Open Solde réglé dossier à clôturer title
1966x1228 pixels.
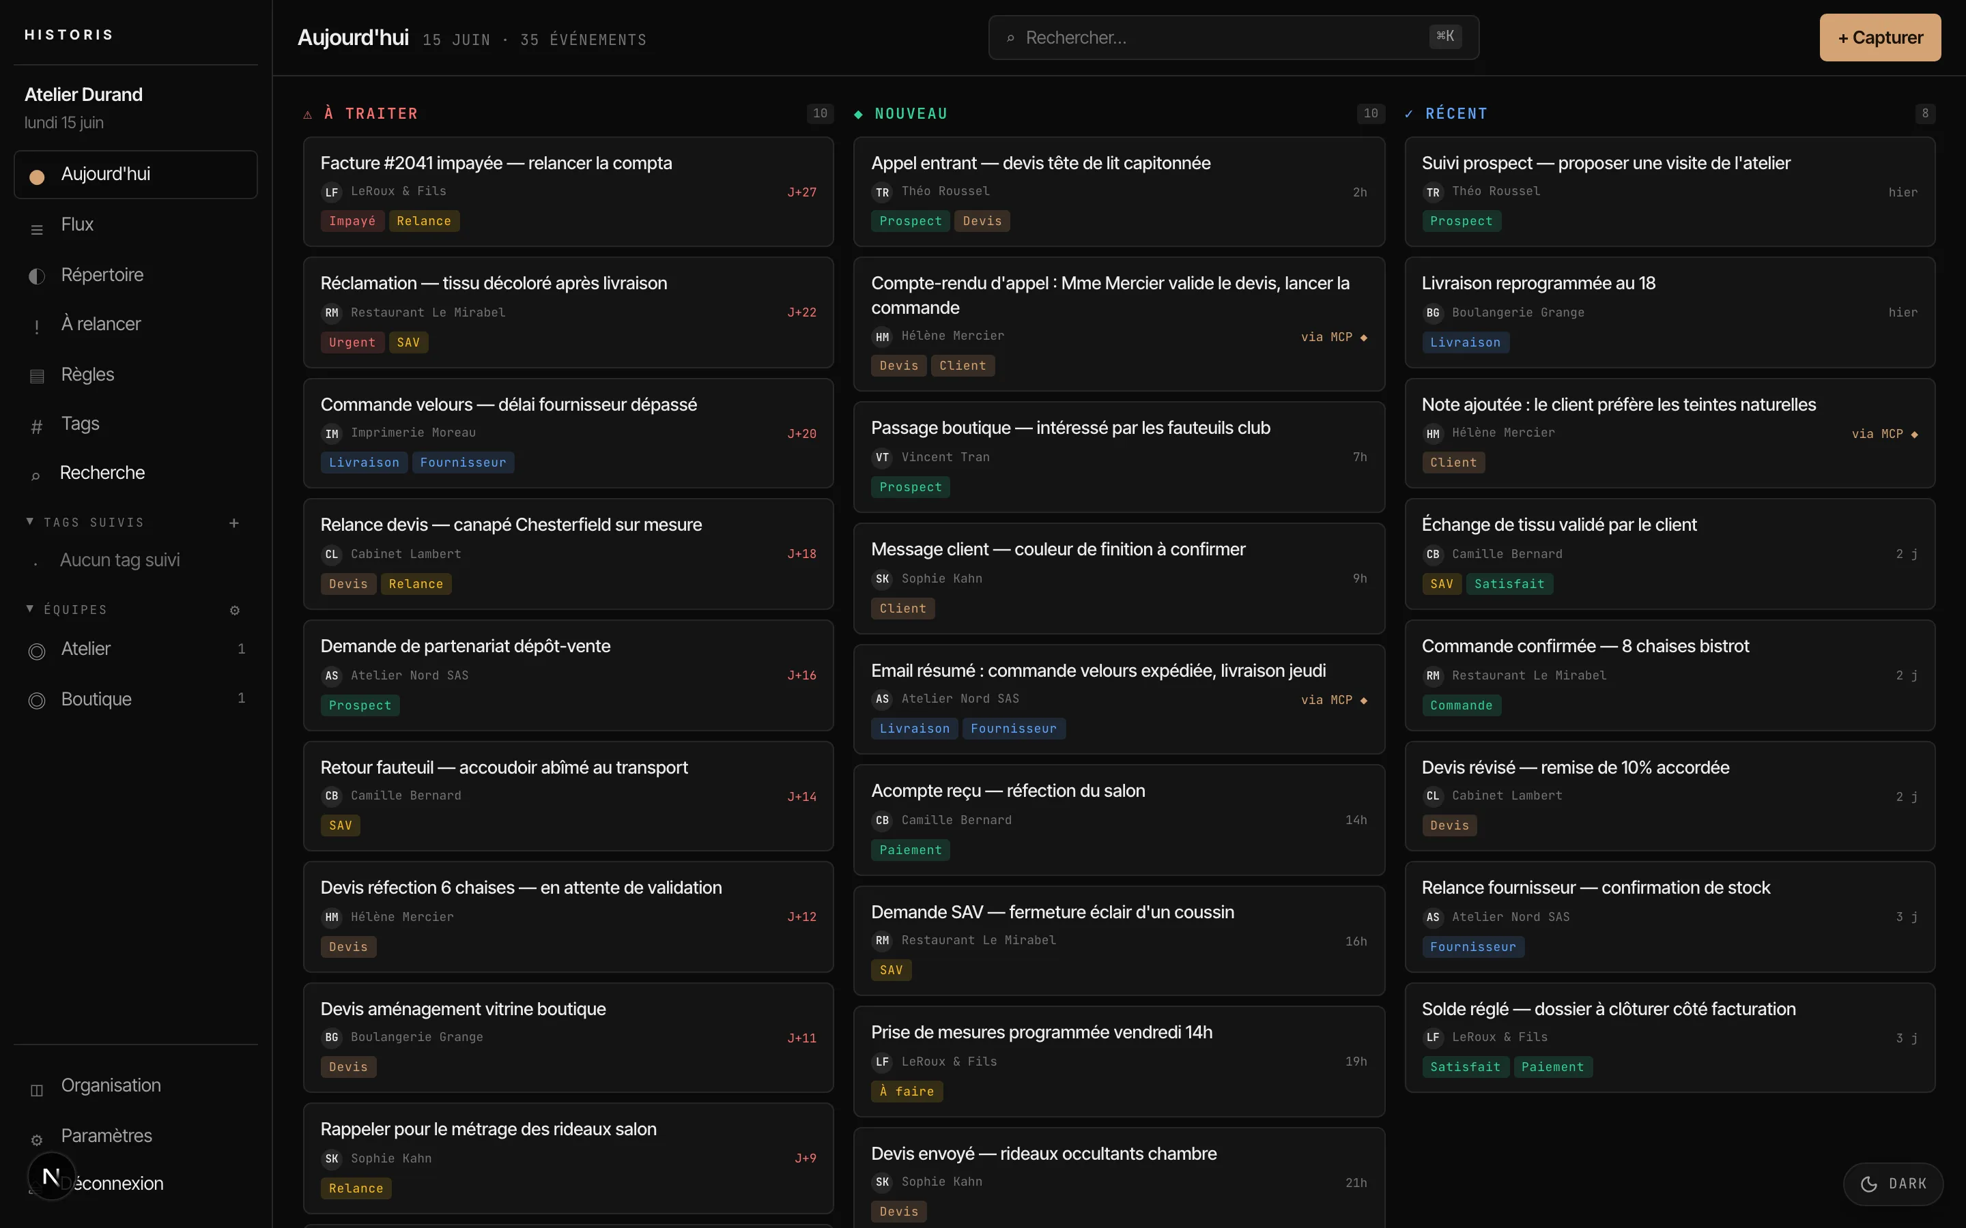pyautogui.click(x=1608, y=1009)
